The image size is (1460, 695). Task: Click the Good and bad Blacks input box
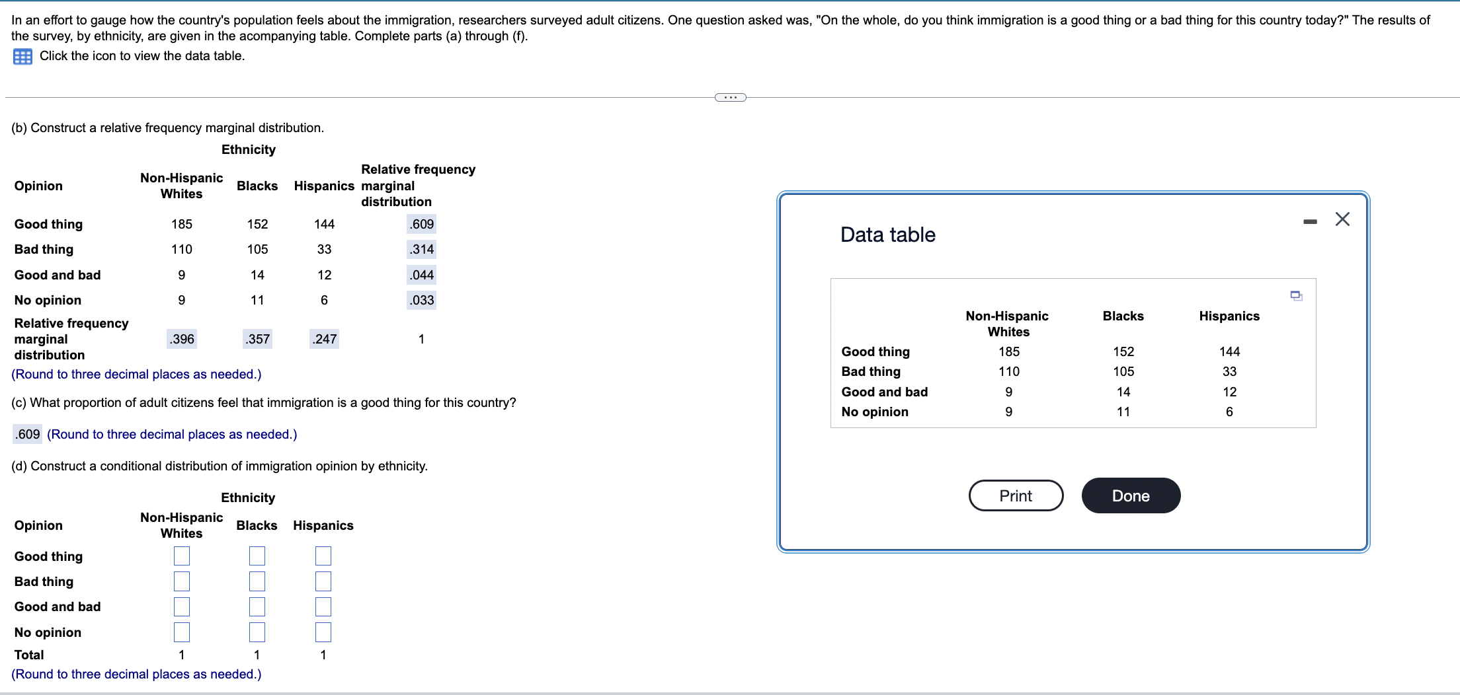pos(257,606)
